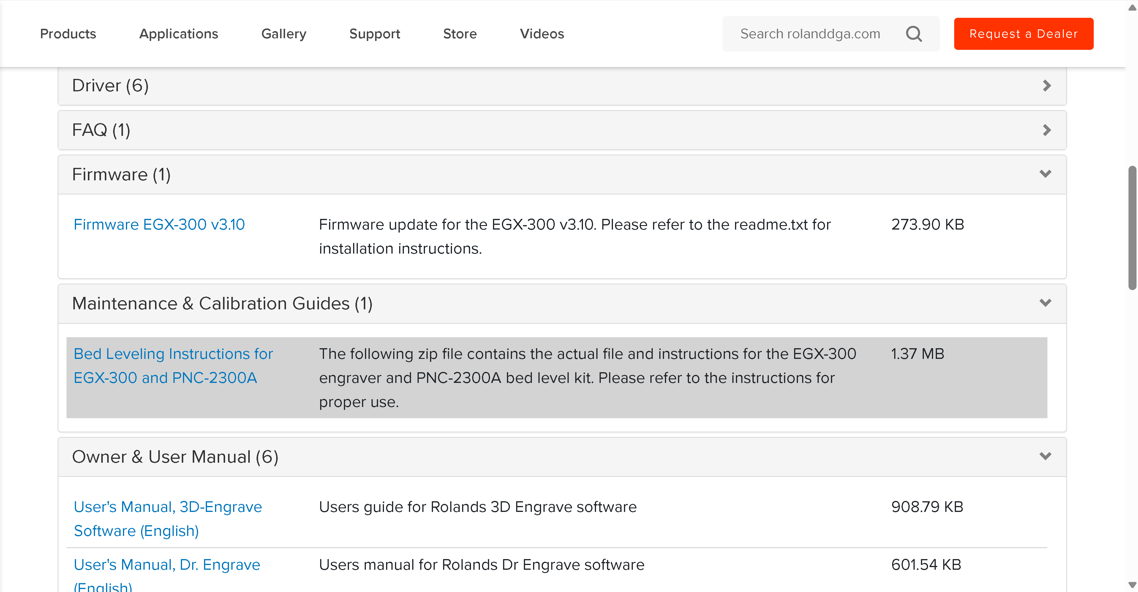Click Users manual for Rolands Dr Engrave text
1138x592 pixels.
481,565
